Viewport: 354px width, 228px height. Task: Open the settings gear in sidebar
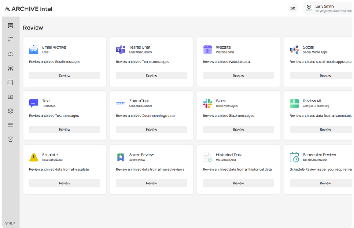(10, 111)
